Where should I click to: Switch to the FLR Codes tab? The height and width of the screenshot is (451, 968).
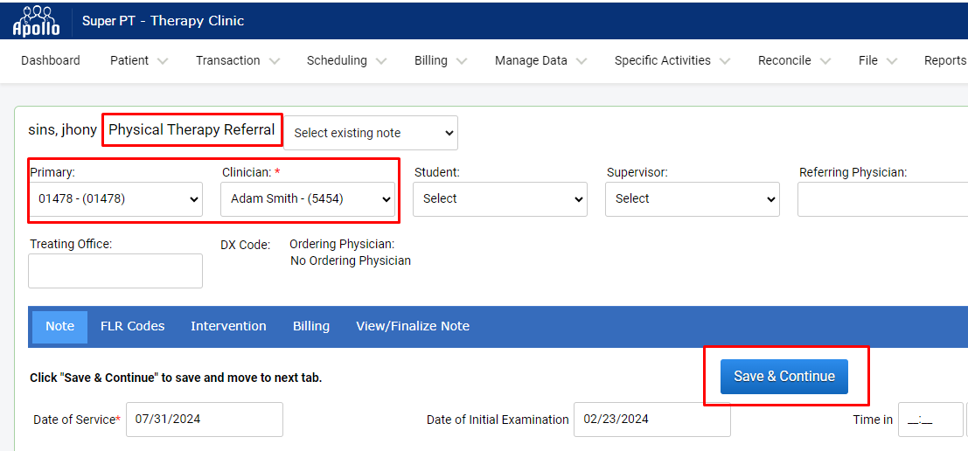coord(133,326)
